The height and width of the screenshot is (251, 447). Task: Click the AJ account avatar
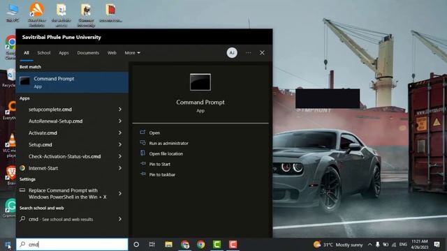coord(232,53)
